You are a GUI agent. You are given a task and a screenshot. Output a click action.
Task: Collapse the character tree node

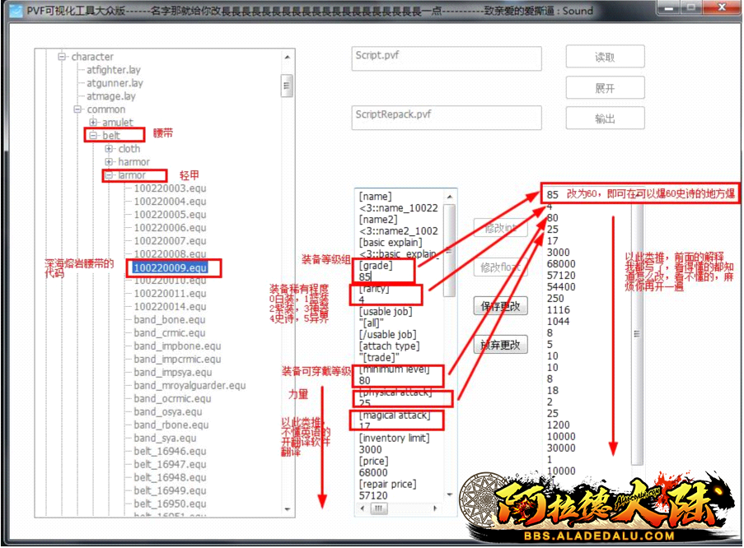coord(61,57)
